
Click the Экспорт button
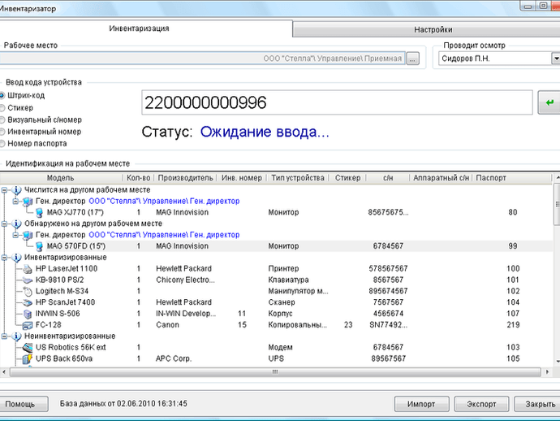481,404
